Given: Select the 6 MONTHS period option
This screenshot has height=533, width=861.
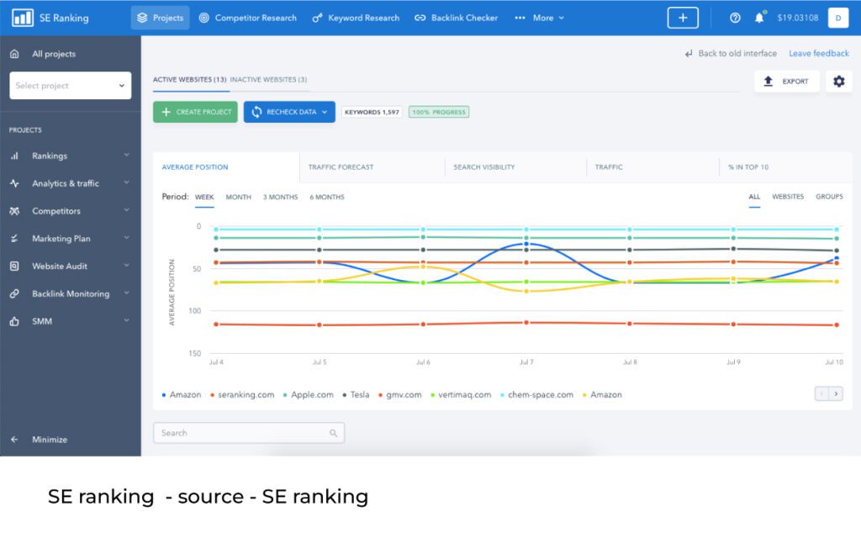Looking at the screenshot, I should 327,197.
